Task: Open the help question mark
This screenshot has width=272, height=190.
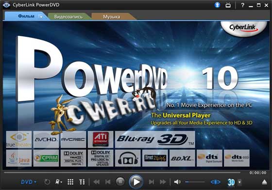Action: click(242, 5)
